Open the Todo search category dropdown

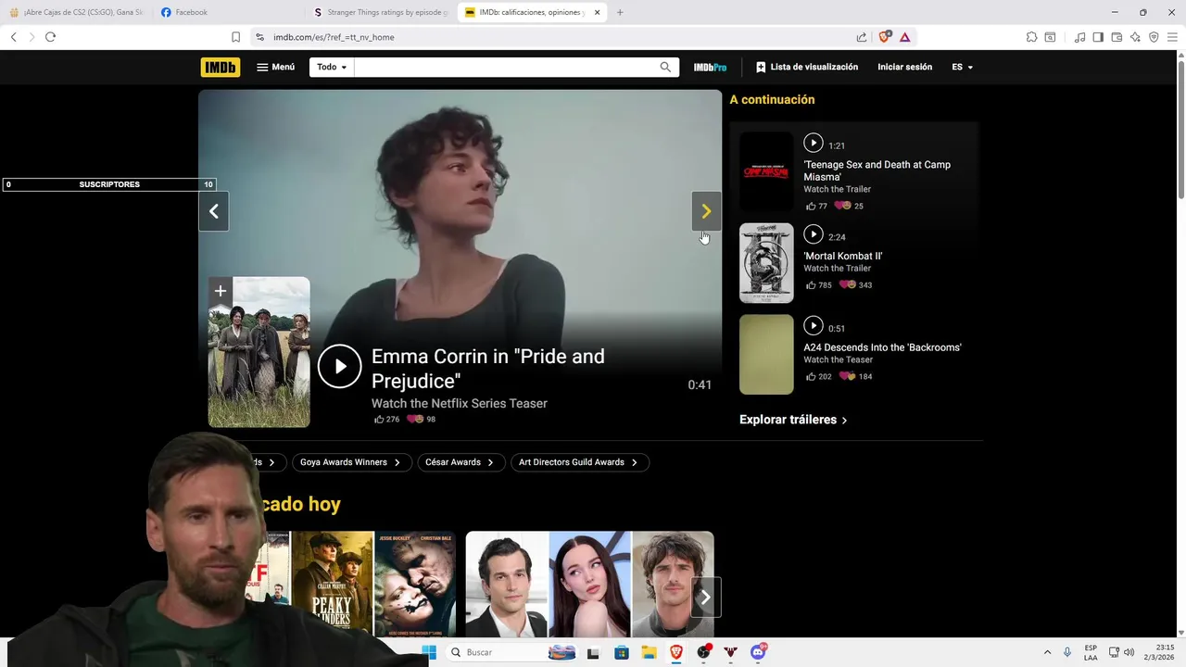pyautogui.click(x=332, y=67)
